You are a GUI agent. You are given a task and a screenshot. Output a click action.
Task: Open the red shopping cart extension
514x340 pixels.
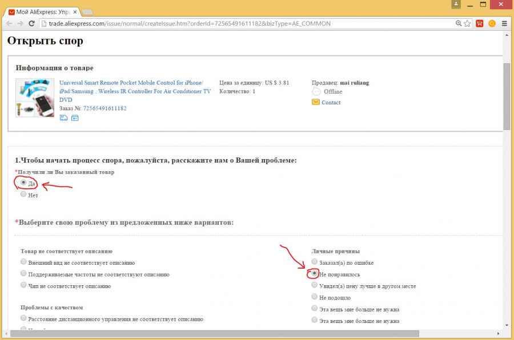[x=480, y=23]
